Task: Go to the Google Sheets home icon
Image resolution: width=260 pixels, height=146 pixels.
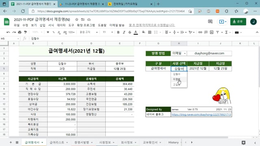Action: point(6,21)
